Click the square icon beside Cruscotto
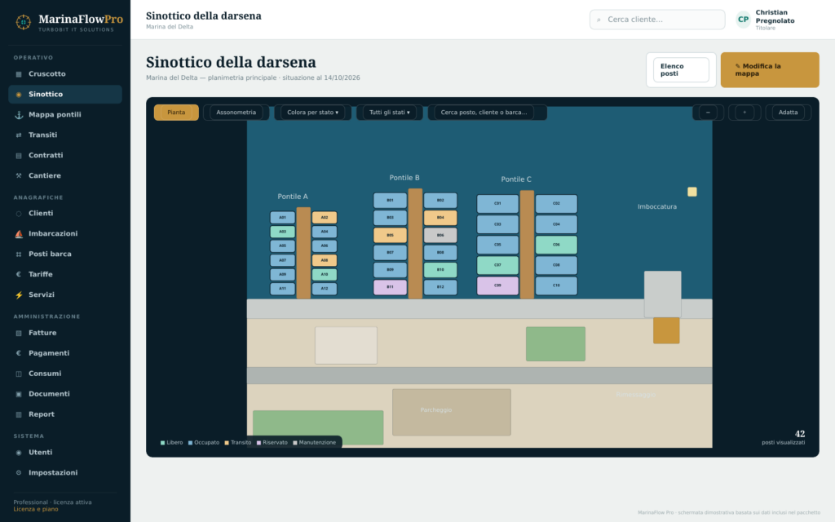Image resolution: width=835 pixels, height=522 pixels. pos(19,74)
